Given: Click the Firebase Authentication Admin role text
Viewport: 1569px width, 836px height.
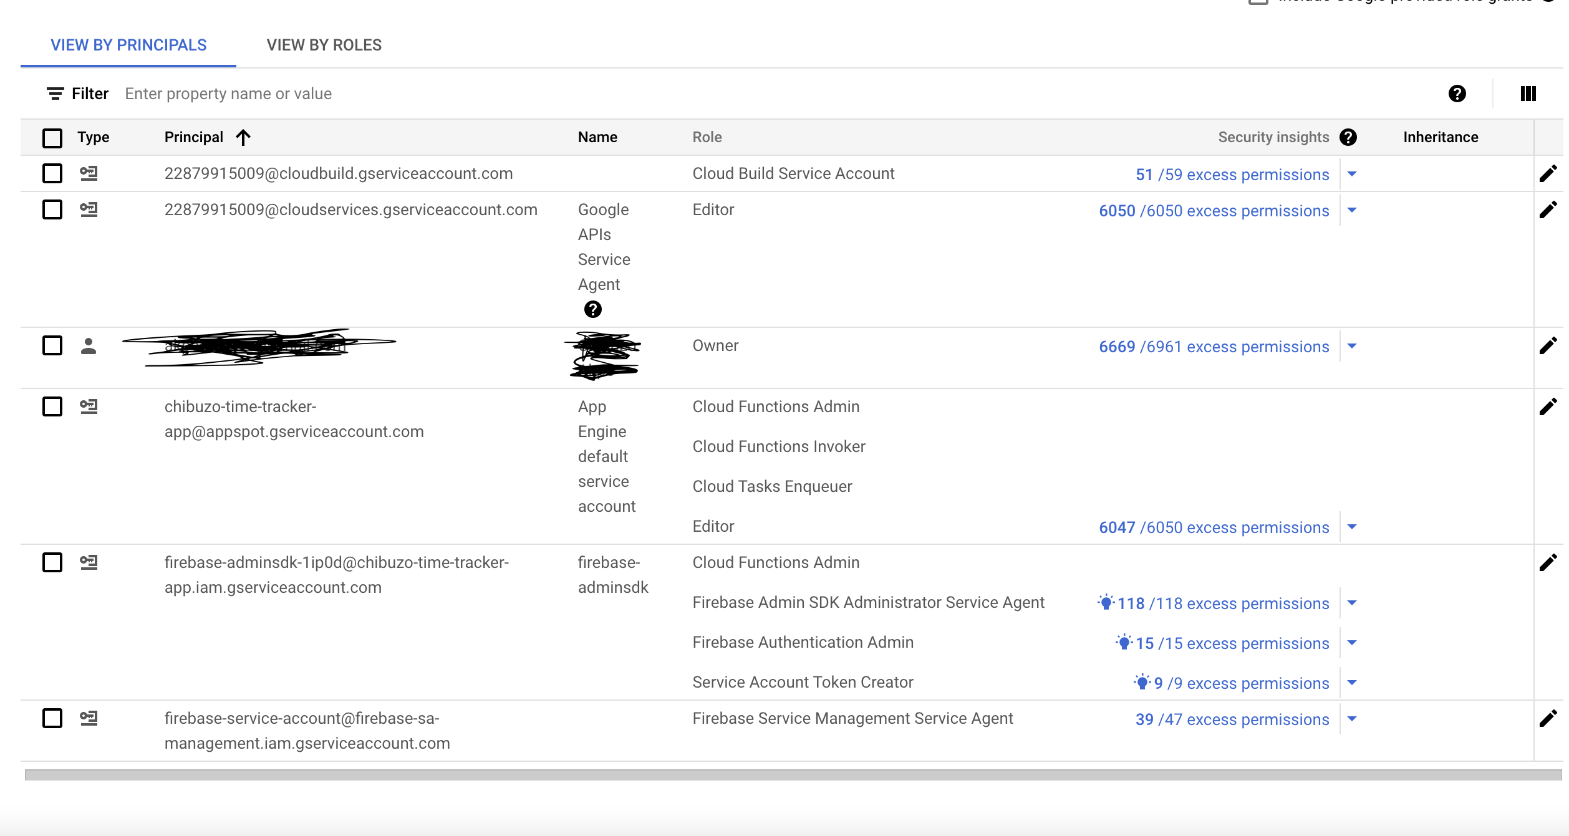Looking at the screenshot, I should [803, 642].
